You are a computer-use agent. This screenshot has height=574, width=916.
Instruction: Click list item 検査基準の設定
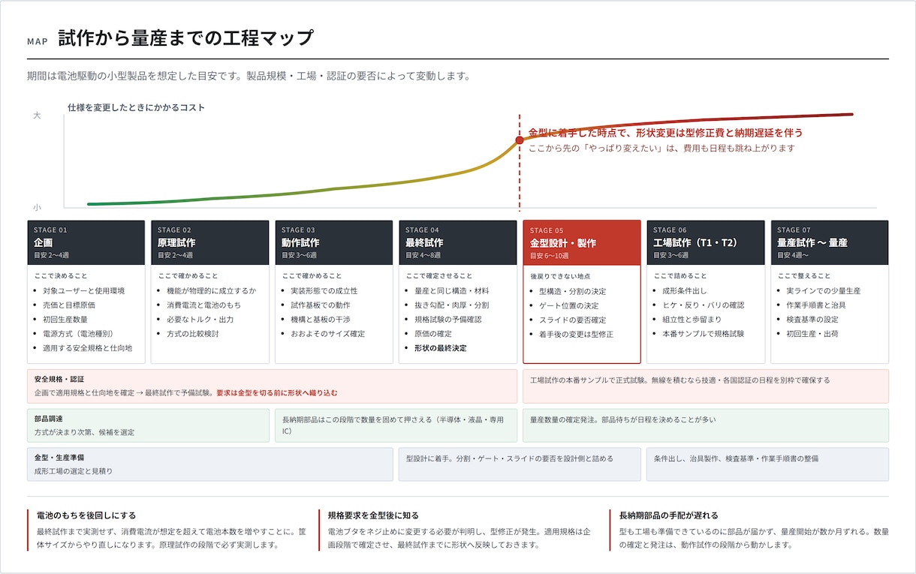(812, 319)
